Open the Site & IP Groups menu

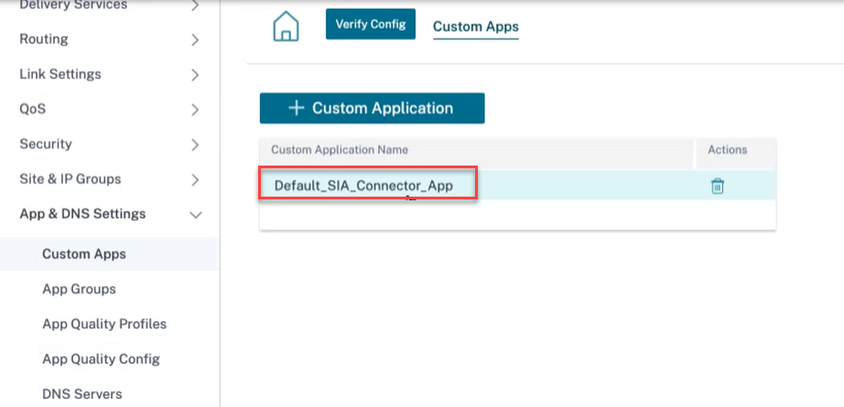tap(70, 179)
